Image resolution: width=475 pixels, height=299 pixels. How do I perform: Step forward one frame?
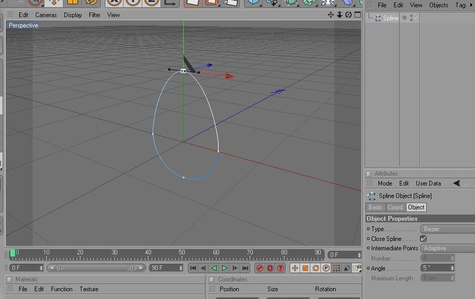pyautogui.click(x=235, y=268)
